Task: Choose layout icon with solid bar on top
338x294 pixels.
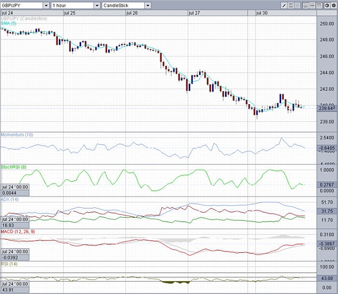Action: click(x=319, y=5)
